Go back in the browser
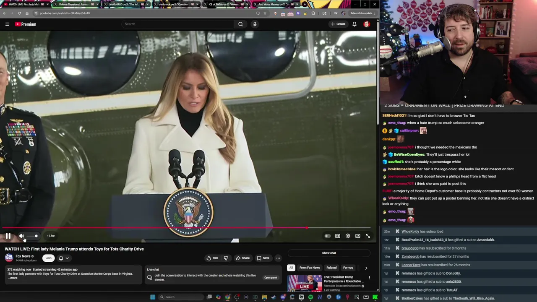This screenshot has height=302, width=537. coord(4,13)
